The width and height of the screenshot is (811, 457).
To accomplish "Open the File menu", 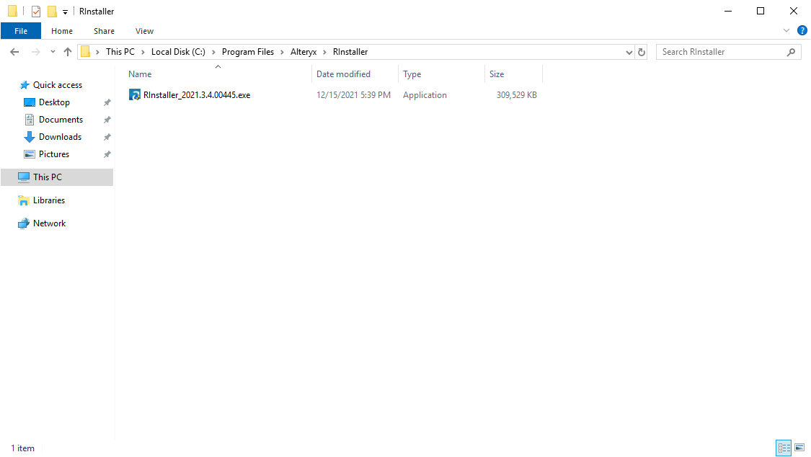I will pyautogui.click(x=21, y=31).
